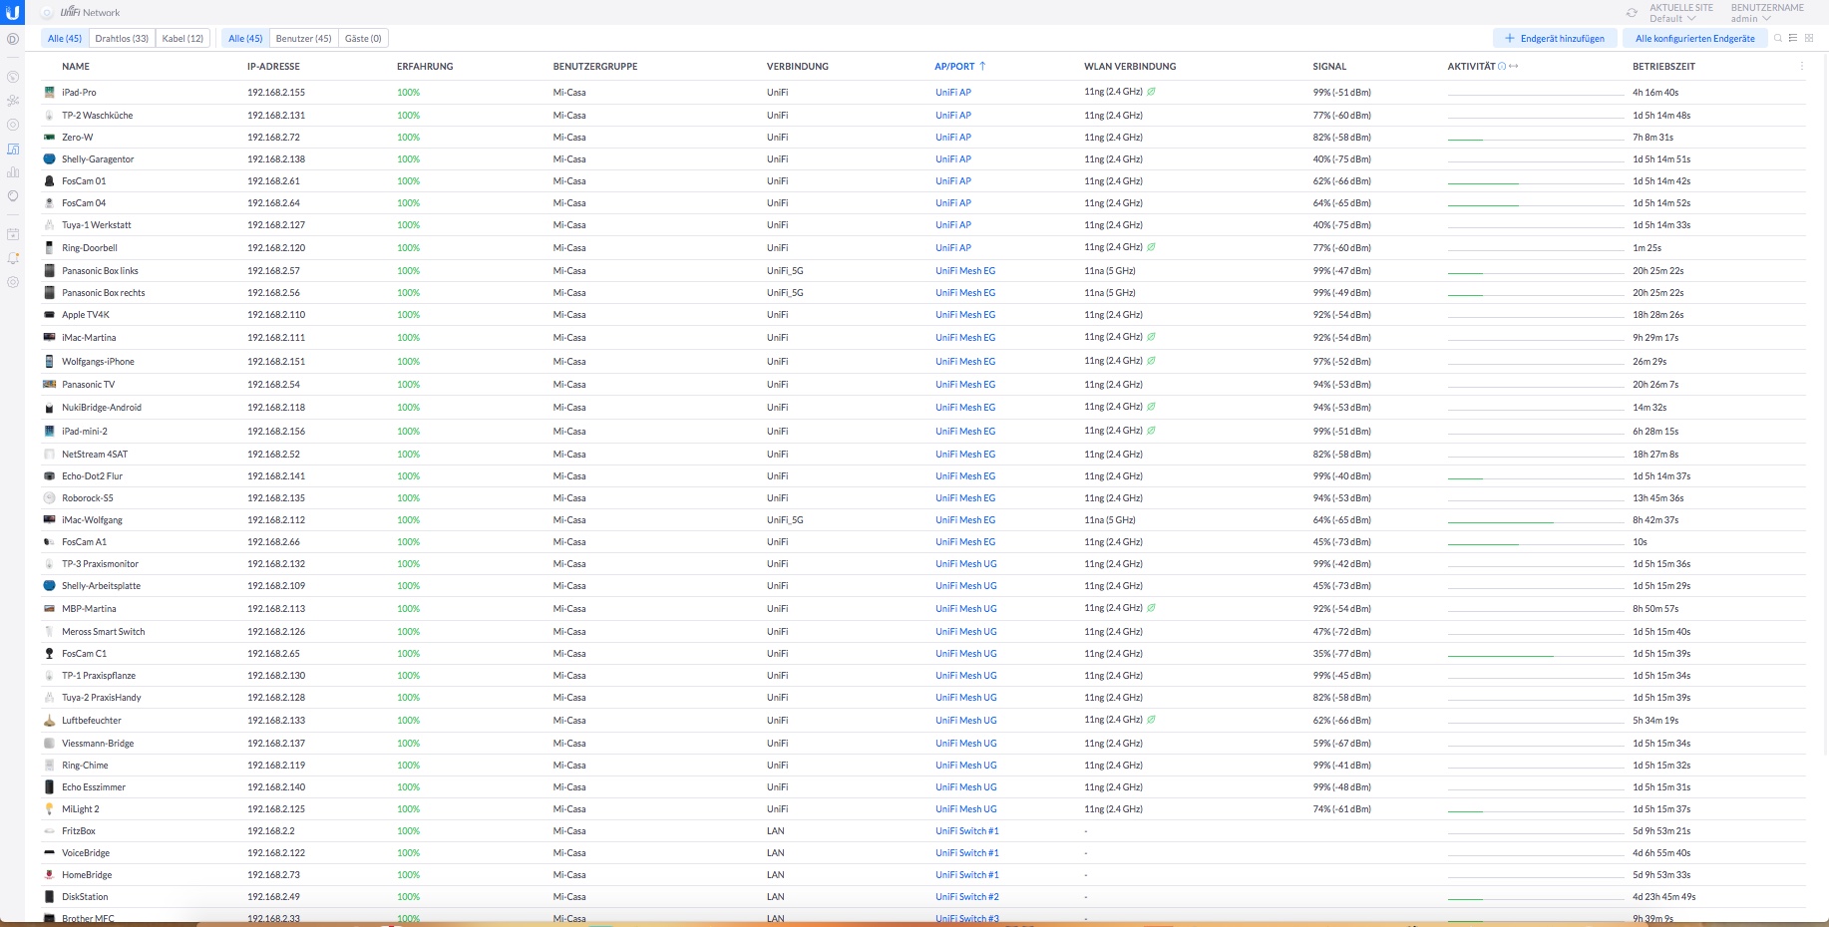The height and width of the screenshot is (927, 1829).
Task: Click the Endgerät hinzufügen button
Action: pyautogui.click(x=1555, y=38)
